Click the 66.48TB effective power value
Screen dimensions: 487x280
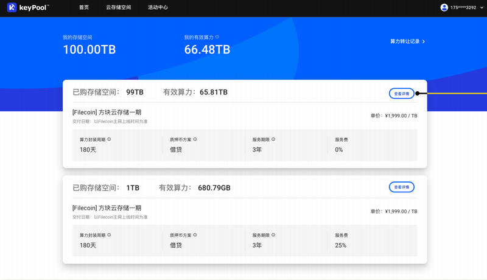point(207,50)
